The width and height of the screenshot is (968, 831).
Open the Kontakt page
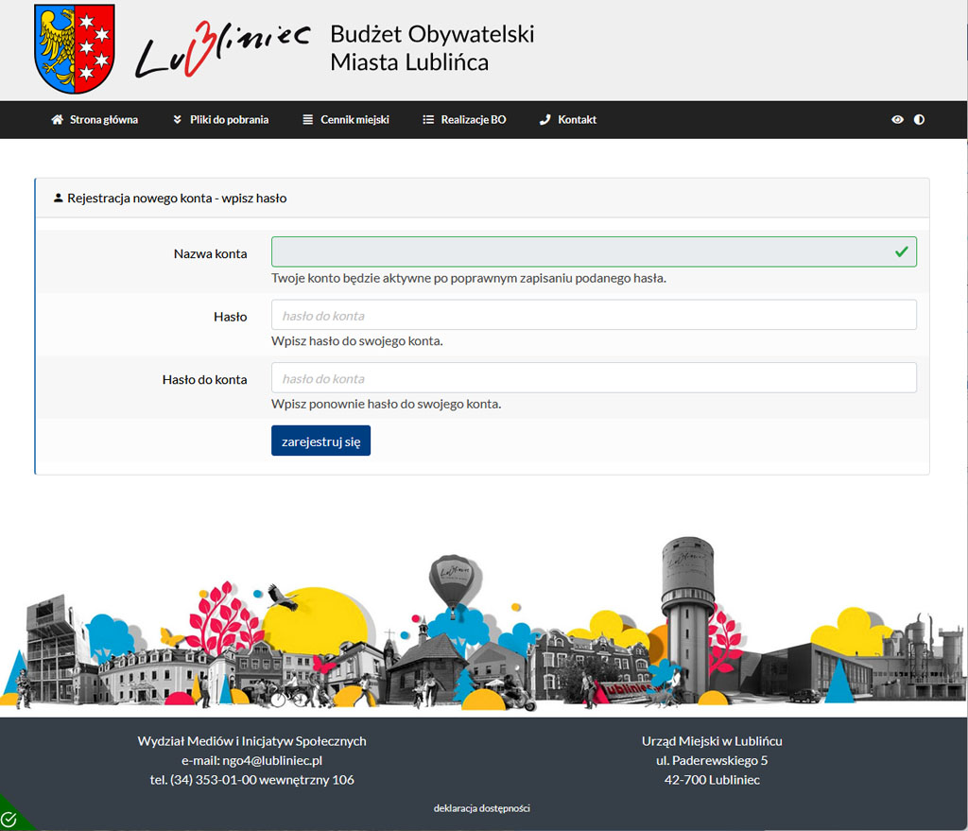[577, 120]
